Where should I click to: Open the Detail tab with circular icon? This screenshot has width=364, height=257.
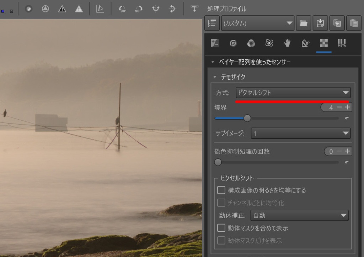233,43
